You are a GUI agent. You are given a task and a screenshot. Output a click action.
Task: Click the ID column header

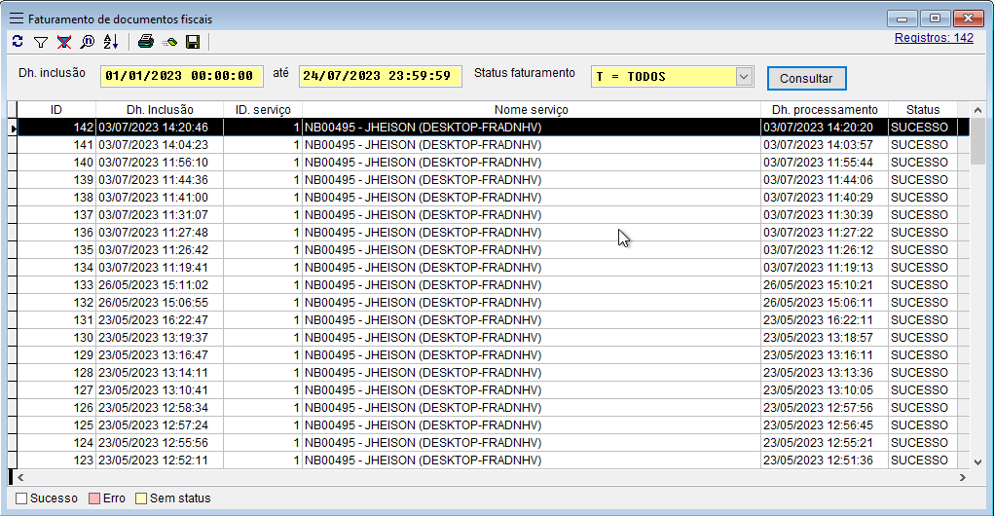[56, 110]
